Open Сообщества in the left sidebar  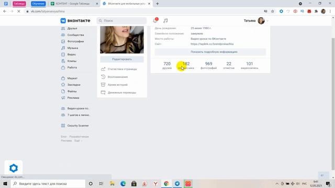[x=72, y=35]
